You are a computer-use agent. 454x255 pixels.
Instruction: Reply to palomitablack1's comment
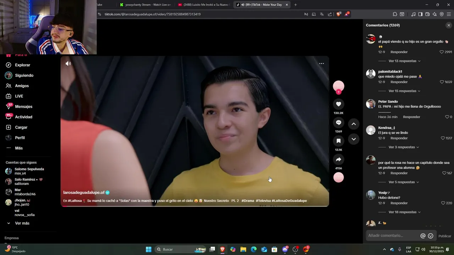399,82
